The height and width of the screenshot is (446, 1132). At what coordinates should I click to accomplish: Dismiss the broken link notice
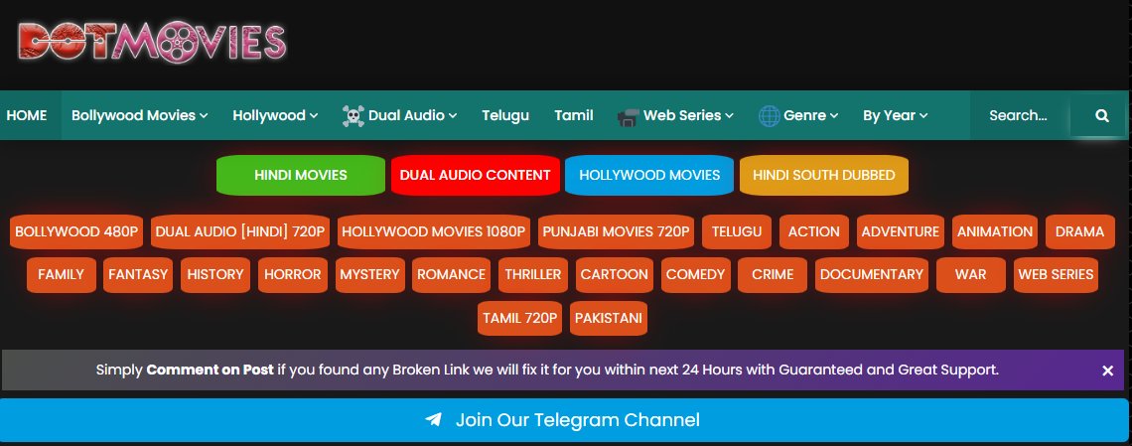(1107, 371)
